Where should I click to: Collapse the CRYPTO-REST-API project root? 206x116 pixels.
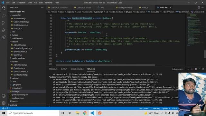click(x=17, y=12)
